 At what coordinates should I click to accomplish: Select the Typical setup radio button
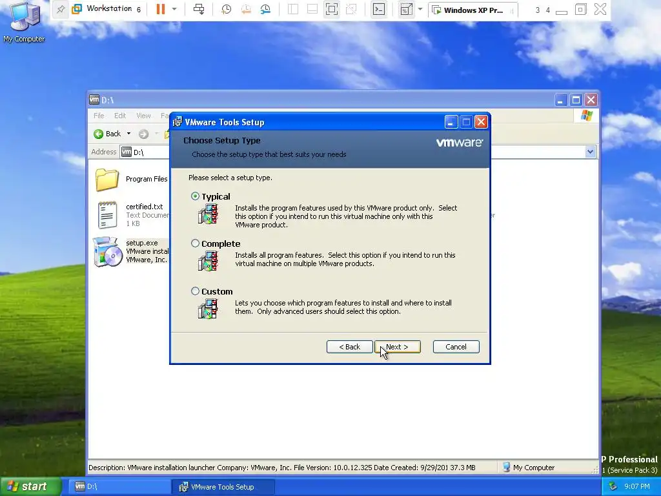(195, 196)
